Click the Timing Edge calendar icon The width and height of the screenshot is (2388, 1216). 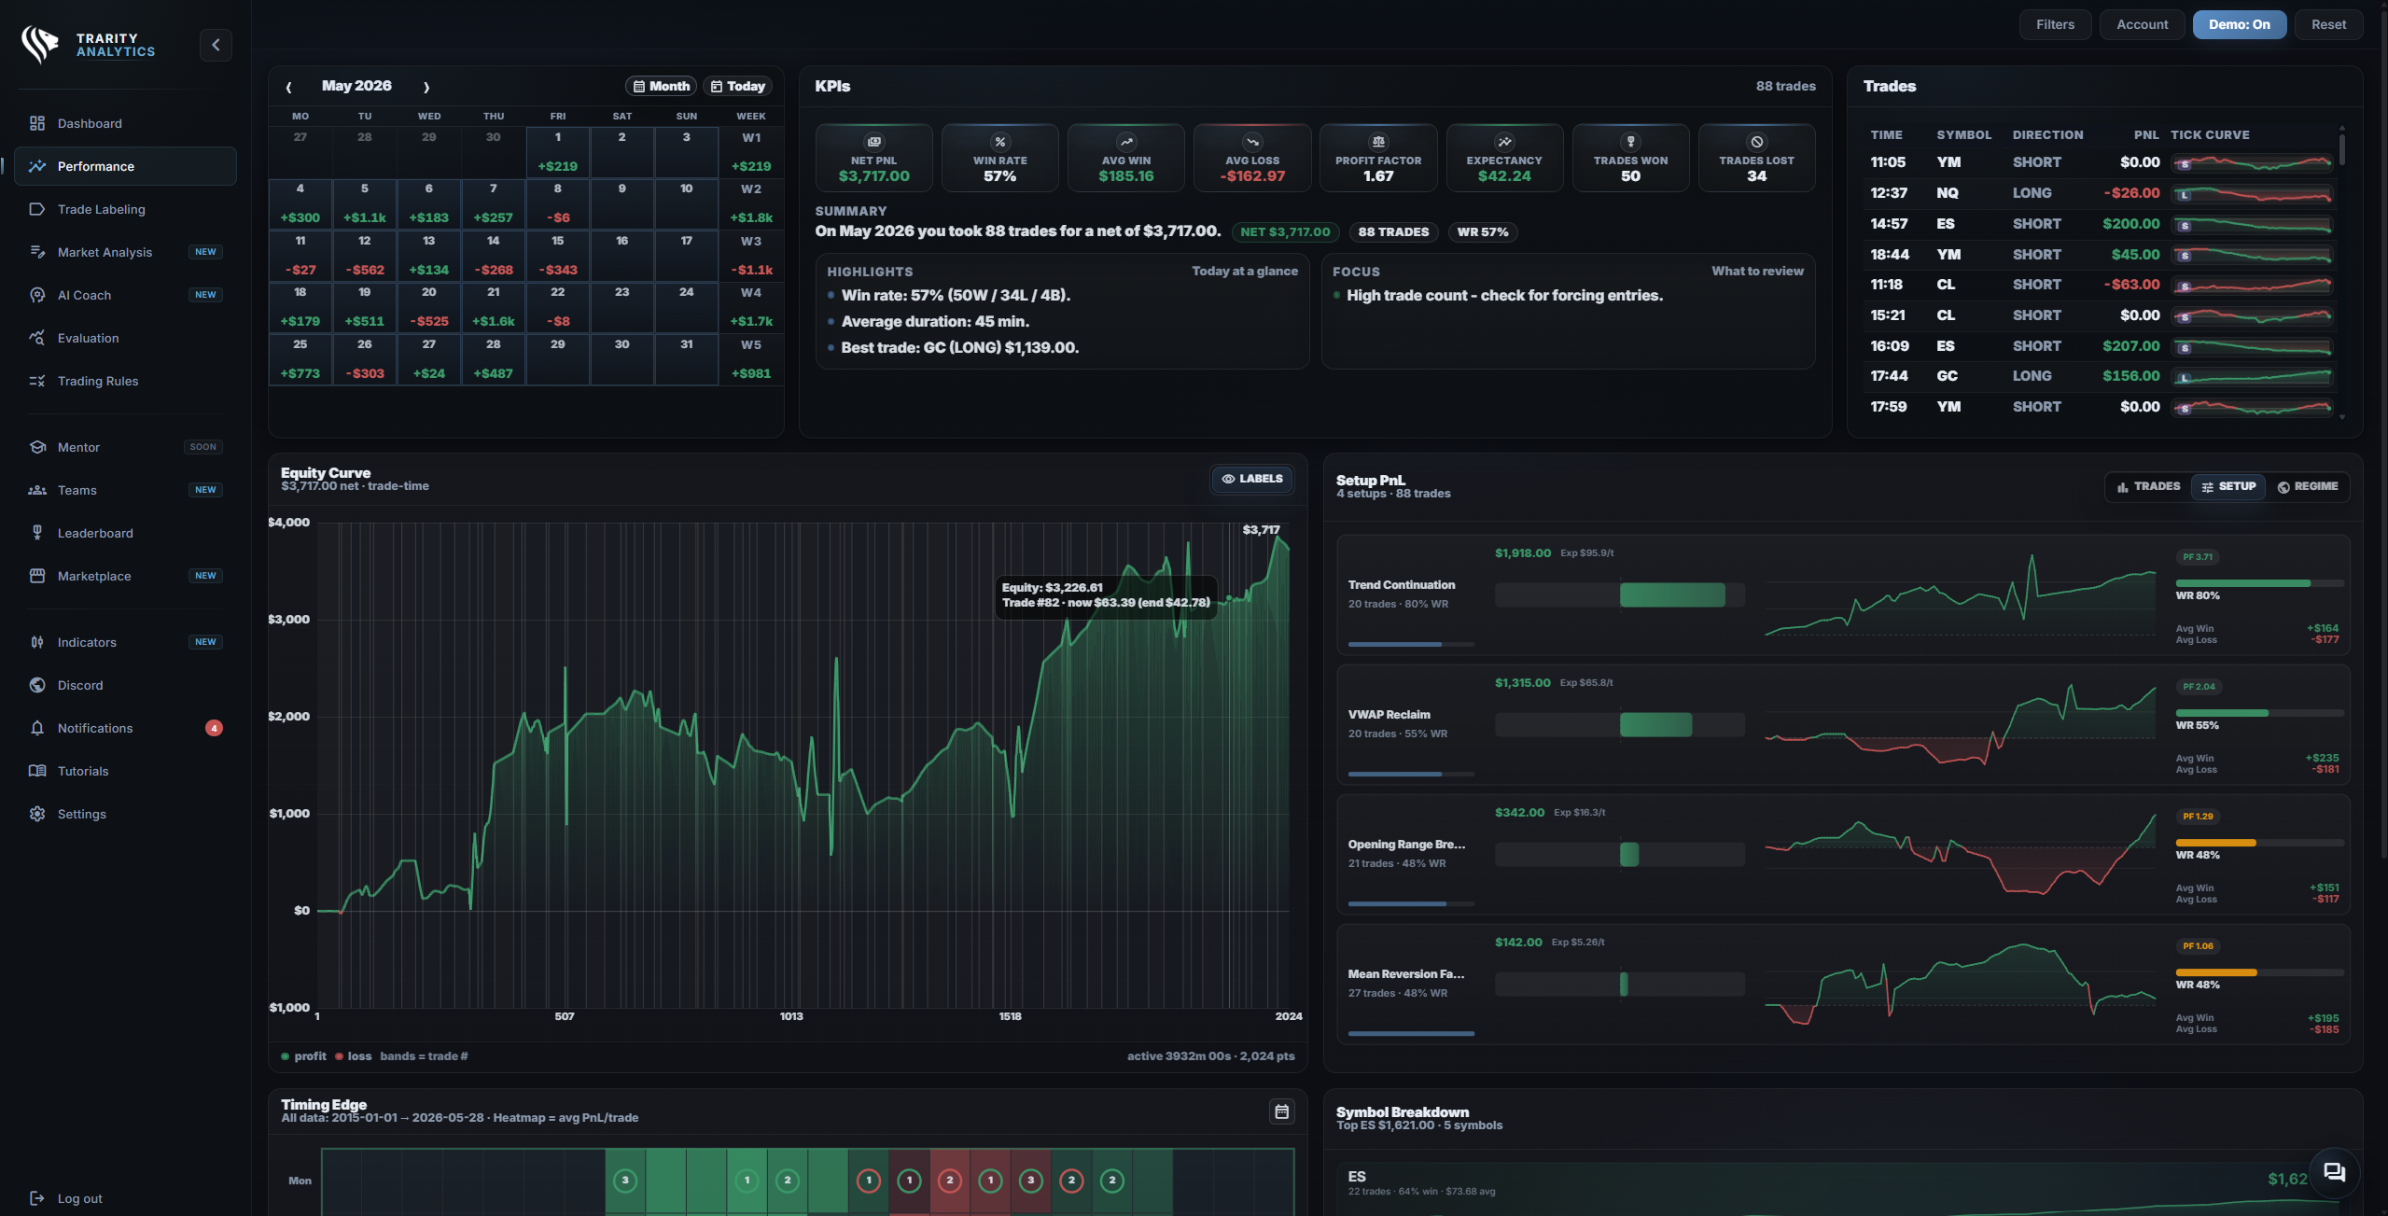point(1282,1111)
